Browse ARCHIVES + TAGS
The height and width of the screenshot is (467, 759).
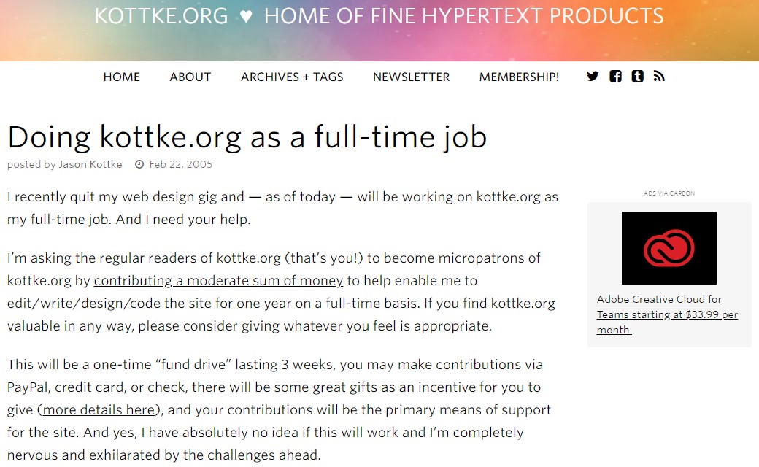pos(292,77)
